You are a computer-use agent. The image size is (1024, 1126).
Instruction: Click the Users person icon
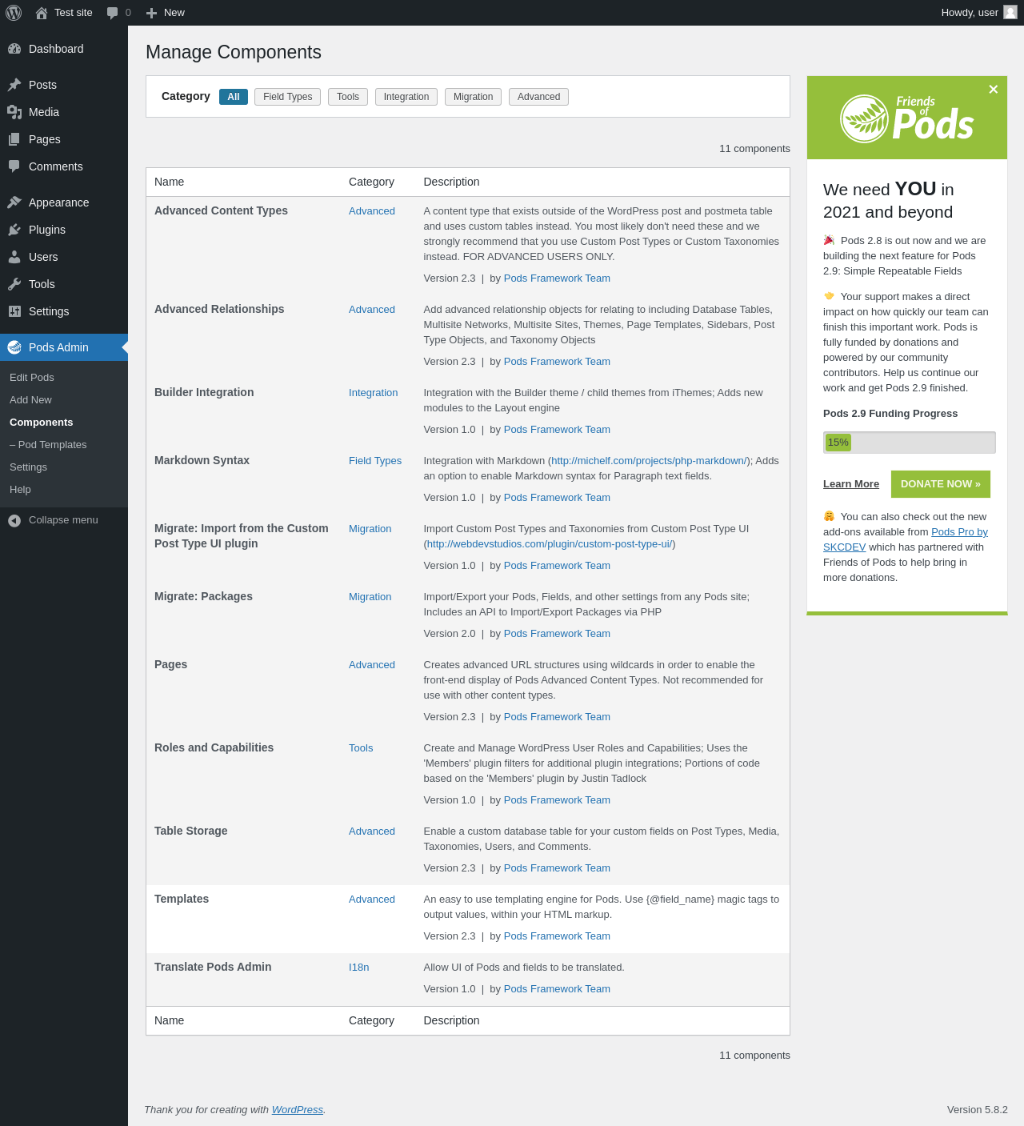14,257
